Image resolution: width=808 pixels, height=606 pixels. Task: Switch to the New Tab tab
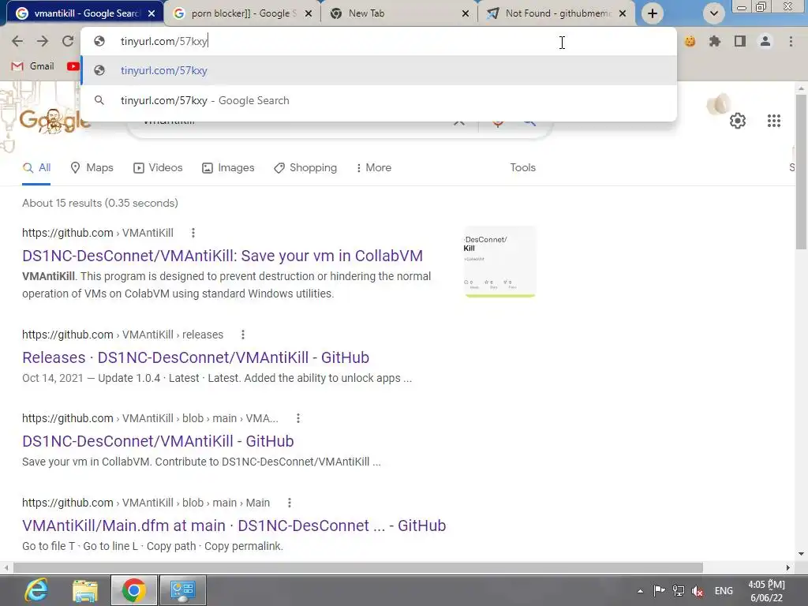click(x=399, y=13)
